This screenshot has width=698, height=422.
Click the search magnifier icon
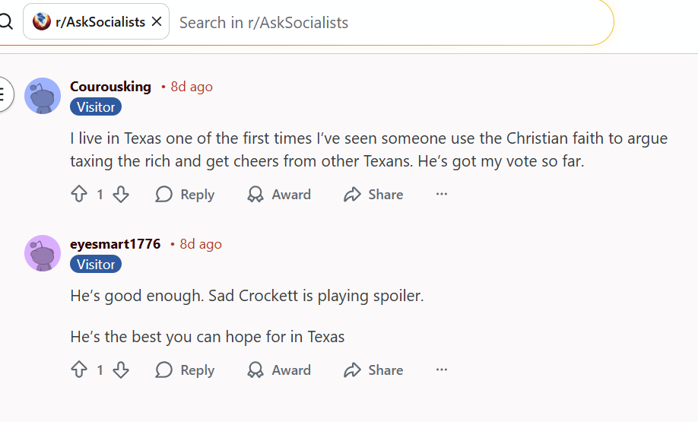6,22
